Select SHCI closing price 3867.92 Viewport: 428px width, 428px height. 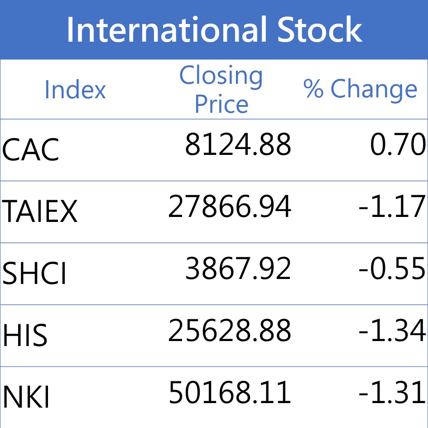pos(238,269)
